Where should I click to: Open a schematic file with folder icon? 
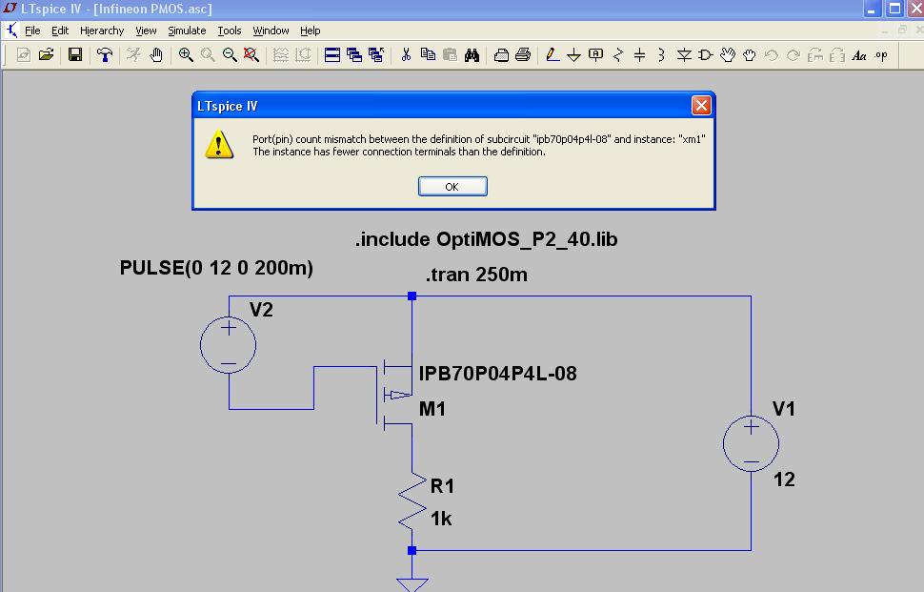tap(46, 55)
